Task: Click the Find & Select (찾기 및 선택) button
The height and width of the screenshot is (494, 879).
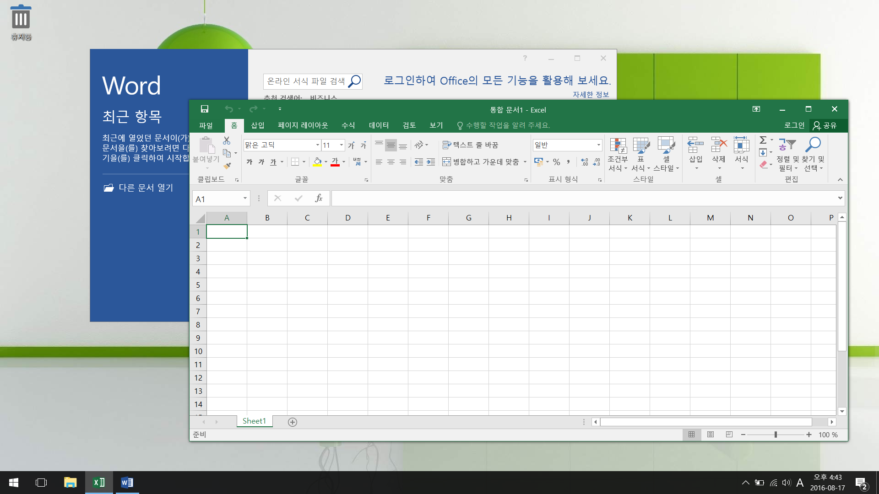Action: (814, 154)
